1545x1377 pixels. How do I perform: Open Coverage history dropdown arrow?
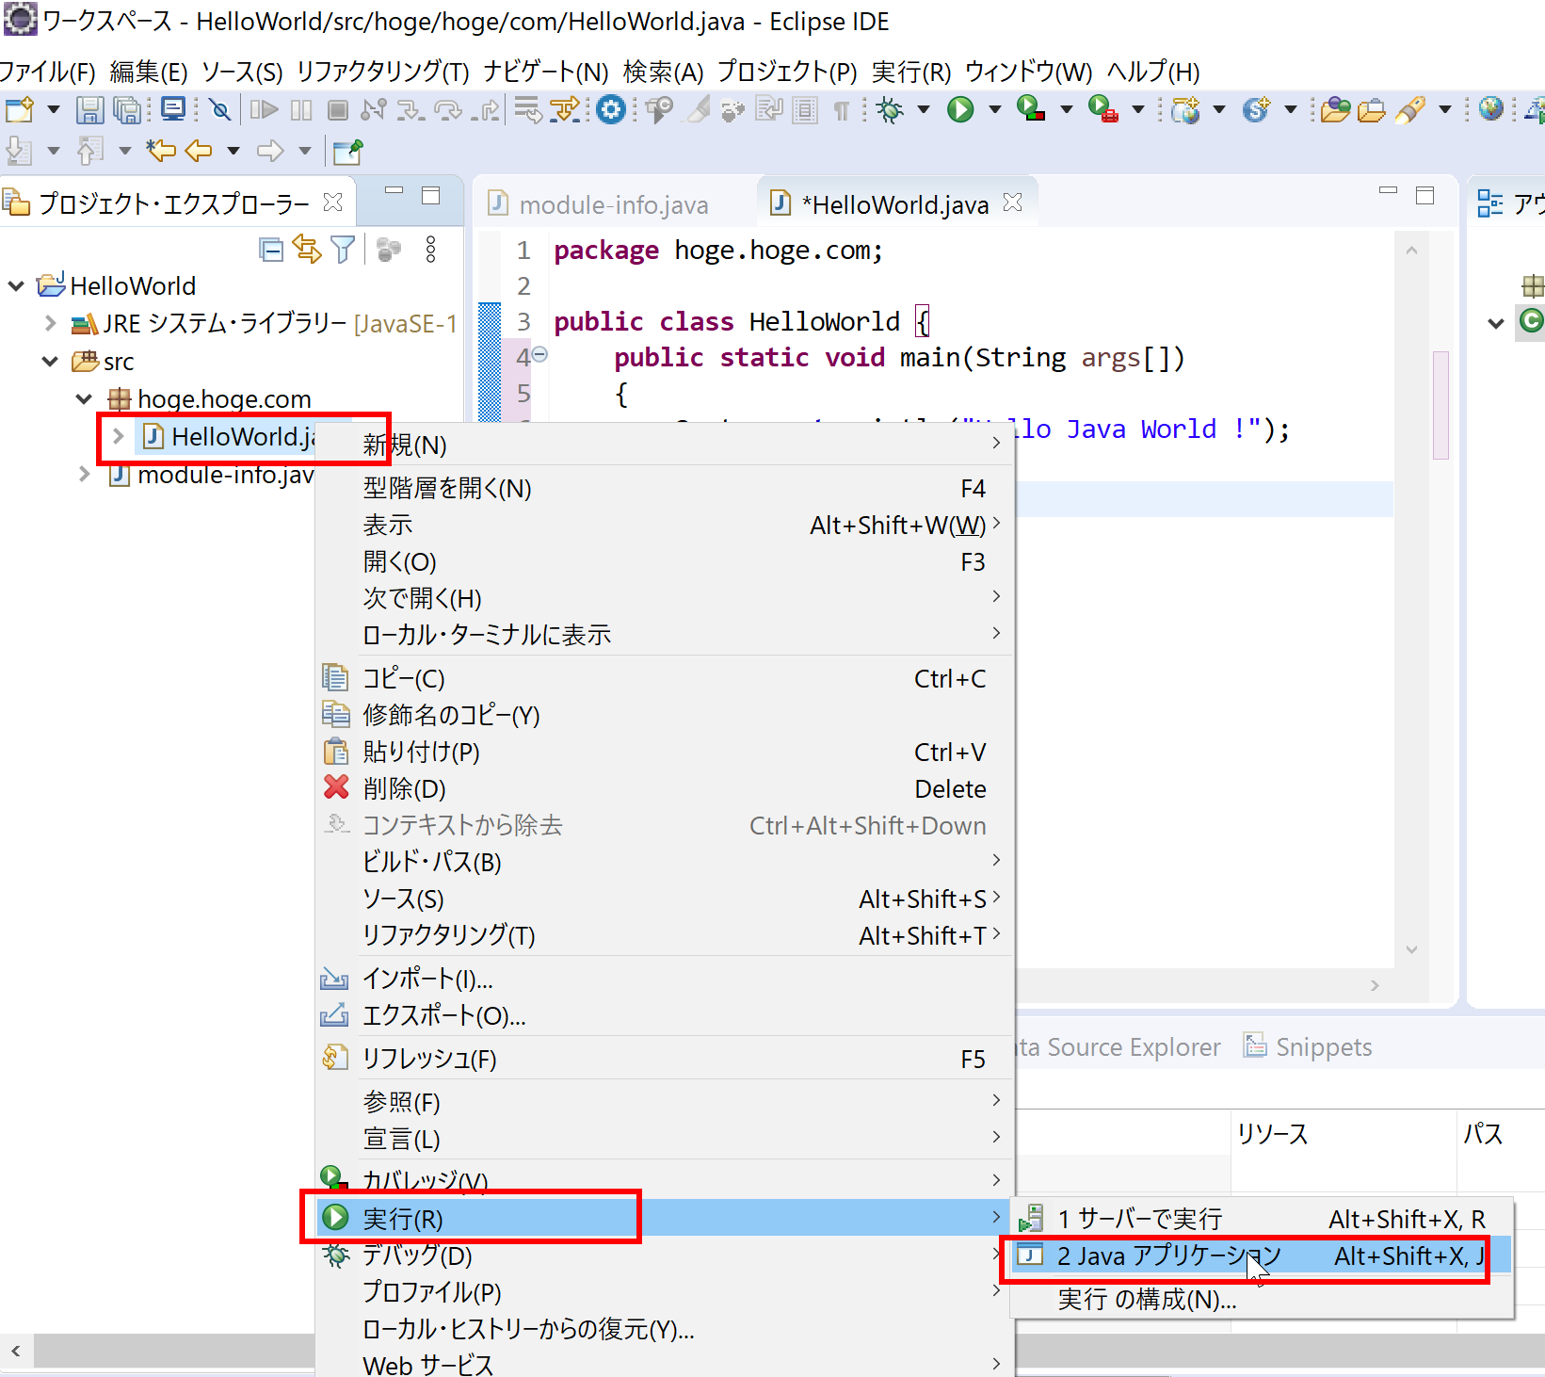click(1067, 110)
